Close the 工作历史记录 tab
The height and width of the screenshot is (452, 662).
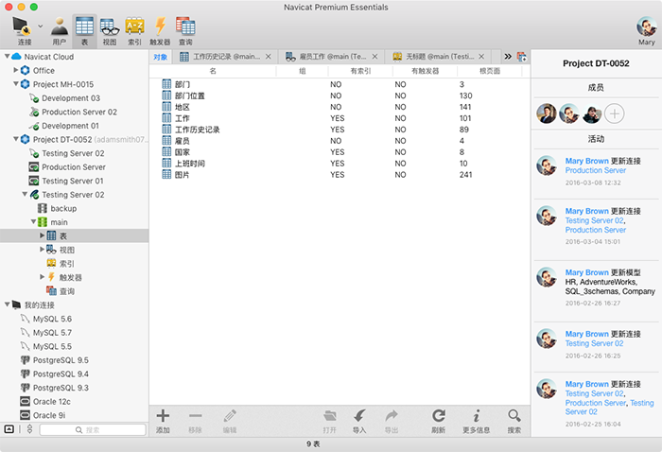pyautogui.click(x=268, y=57)
